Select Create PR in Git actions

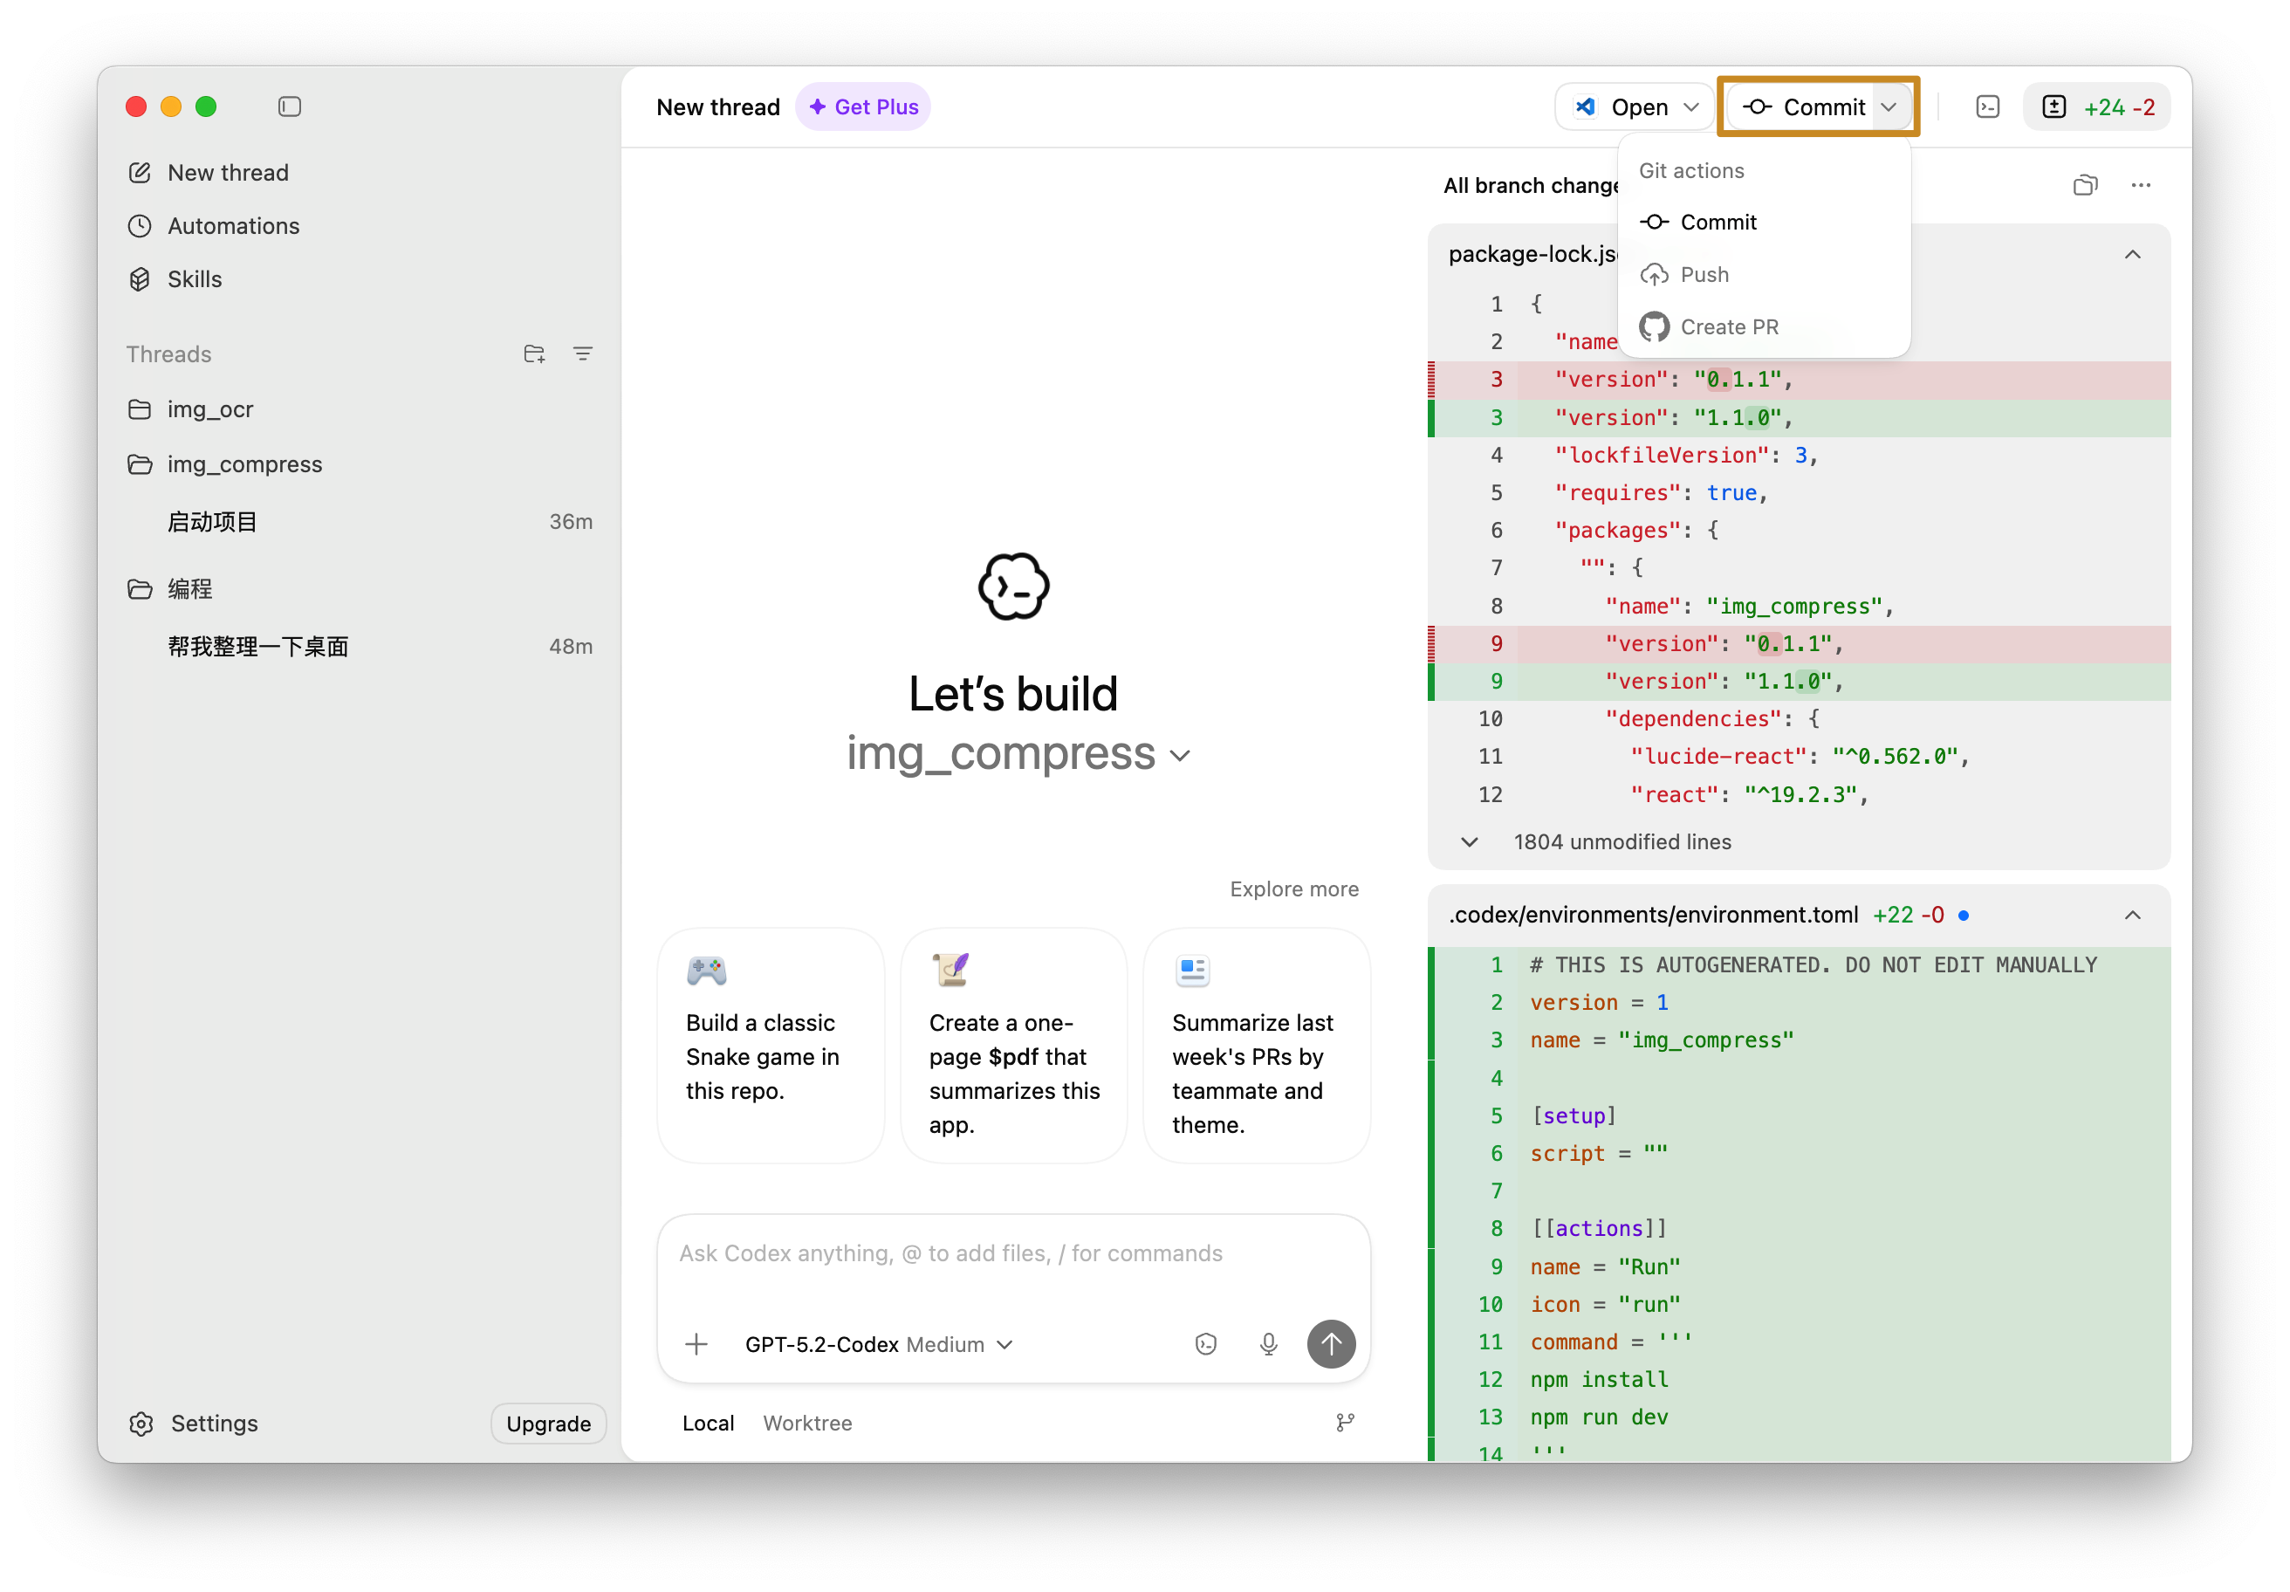tap(1729, 327)
